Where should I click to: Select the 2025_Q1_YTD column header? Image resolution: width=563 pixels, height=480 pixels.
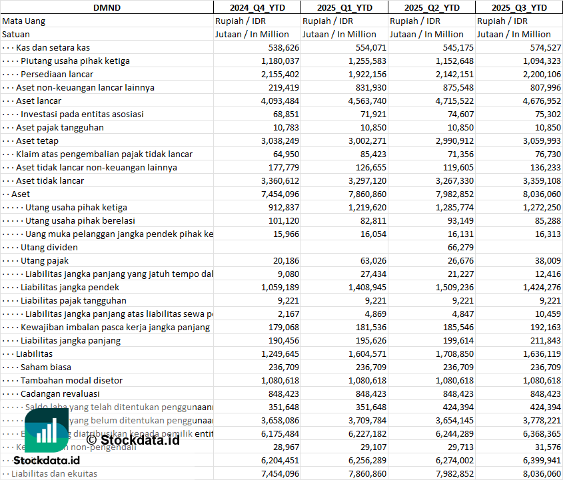344,7
